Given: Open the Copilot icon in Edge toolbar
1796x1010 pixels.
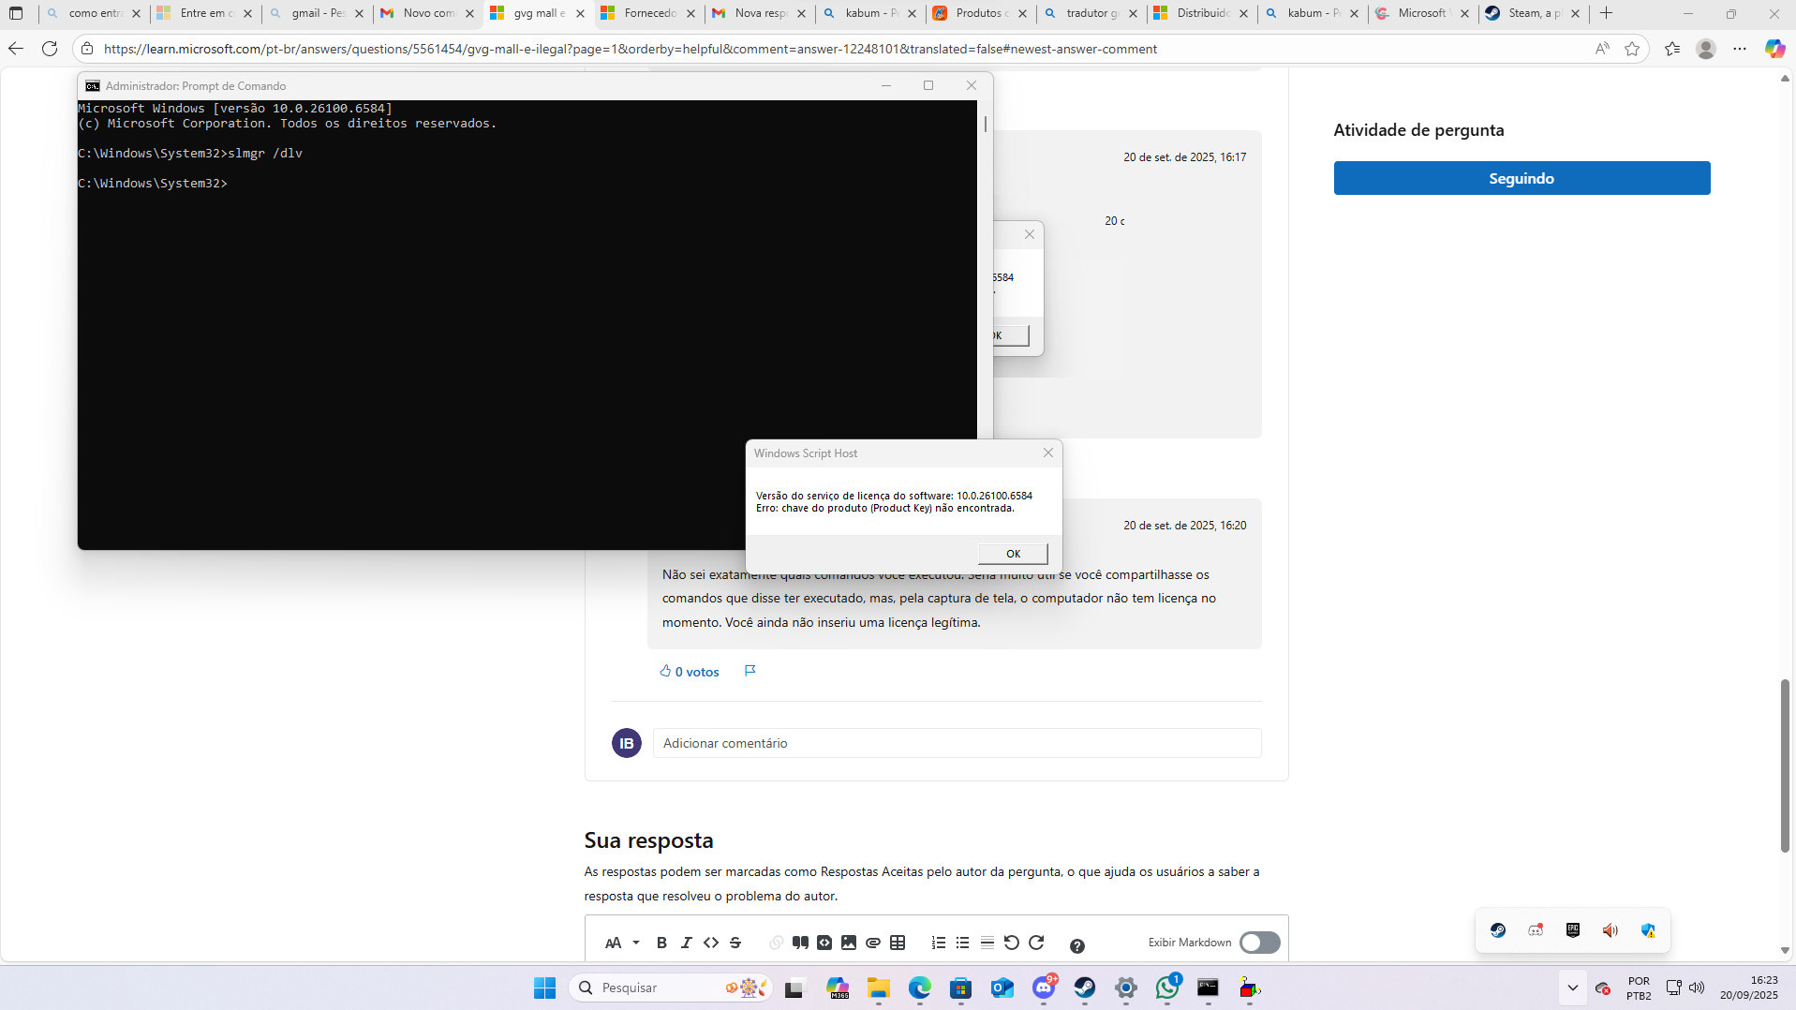Looking at the screenshot, I should tap(1774, 49).
